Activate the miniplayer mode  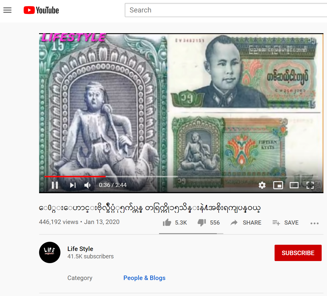pyautogui.click(x=278, y=185)
